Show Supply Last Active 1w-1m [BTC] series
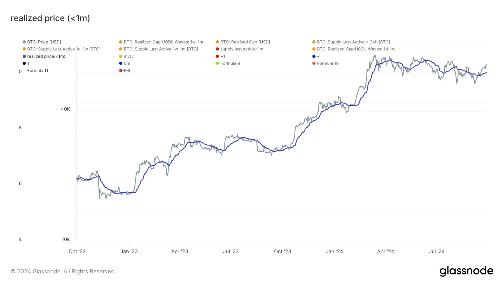Screen dimensions: 504x284 click(x=158, y=49)
